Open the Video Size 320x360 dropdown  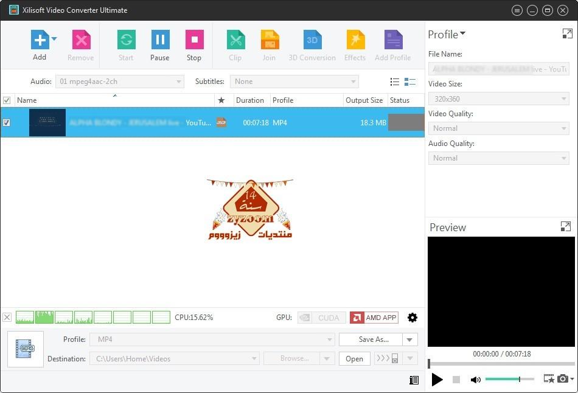pos(499,99)
